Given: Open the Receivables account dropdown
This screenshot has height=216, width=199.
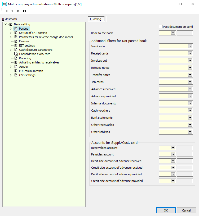Looking at the screenshot, I should click(173, 148).
